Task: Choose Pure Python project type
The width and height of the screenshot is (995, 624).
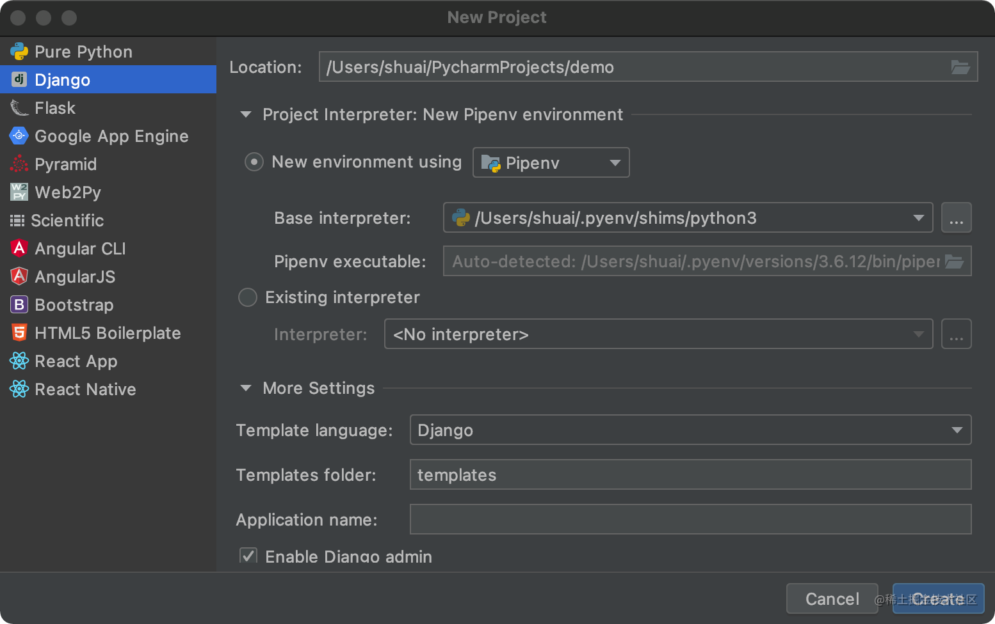Action: [108, 51]
